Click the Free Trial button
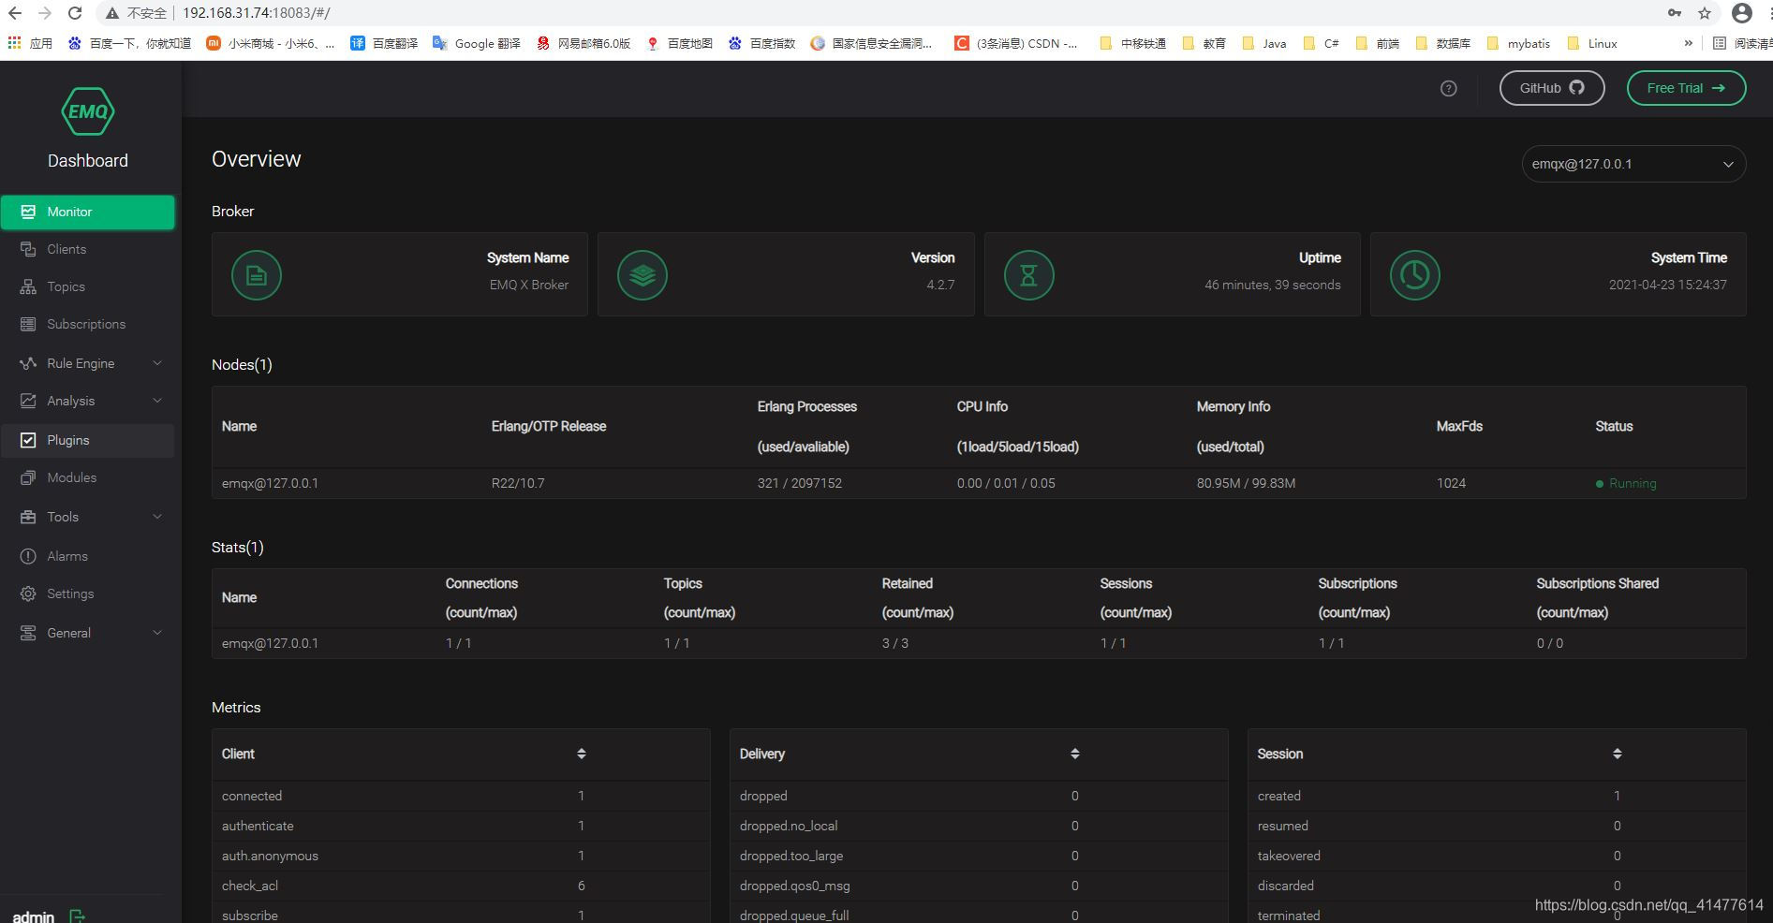Viewport: 1773px width, 923px height. pos(1686,88)
